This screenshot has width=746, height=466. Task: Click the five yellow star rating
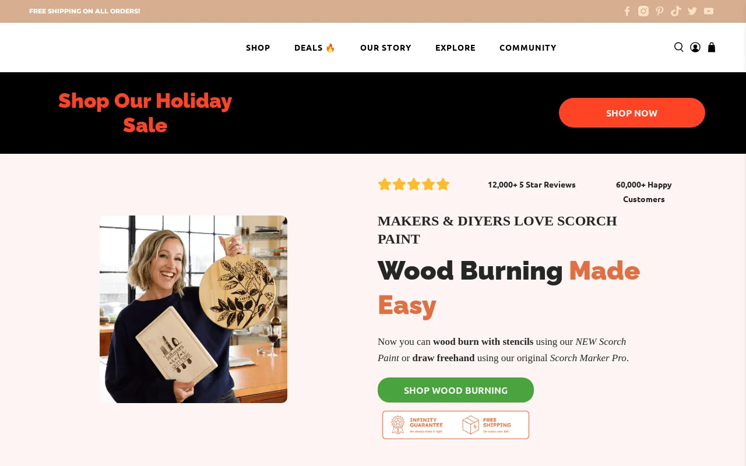[414, 185]
